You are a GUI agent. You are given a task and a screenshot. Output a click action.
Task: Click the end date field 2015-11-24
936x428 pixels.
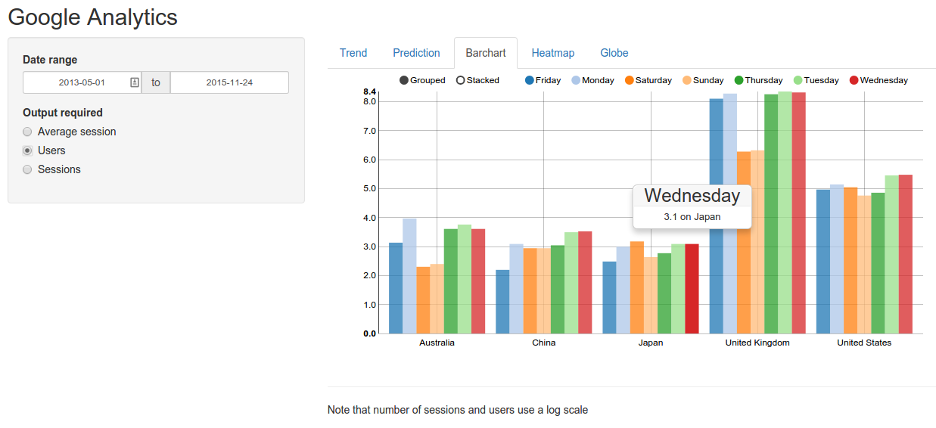coord(229,82)
